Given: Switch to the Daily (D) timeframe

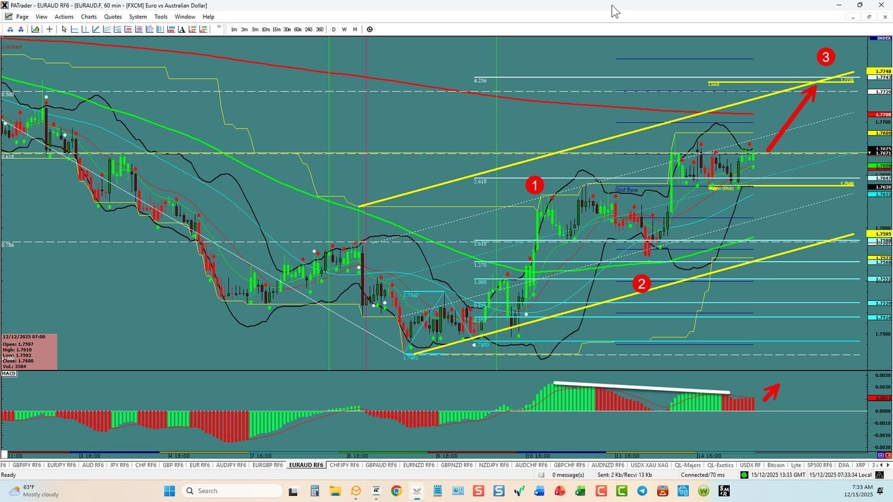Looking at the screenshot, I should point(333,29).
